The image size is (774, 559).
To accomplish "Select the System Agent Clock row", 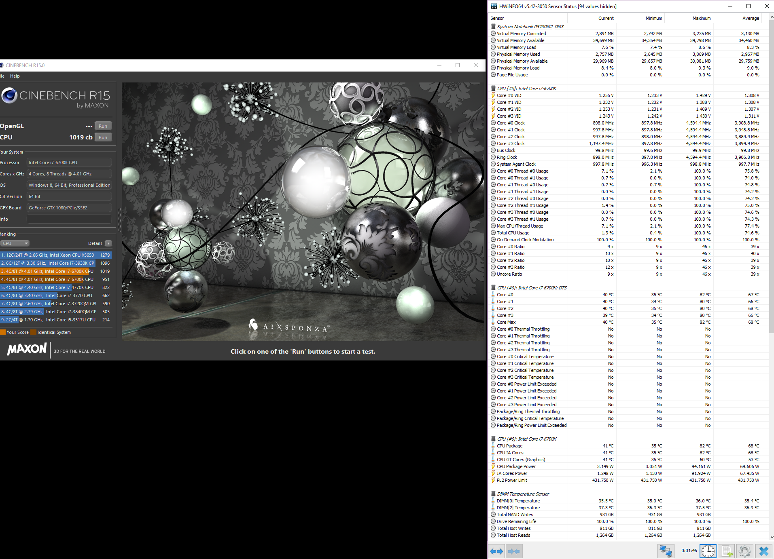I will click(626, 164).
